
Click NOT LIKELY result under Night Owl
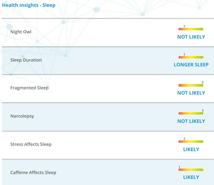tap(191, 37)
